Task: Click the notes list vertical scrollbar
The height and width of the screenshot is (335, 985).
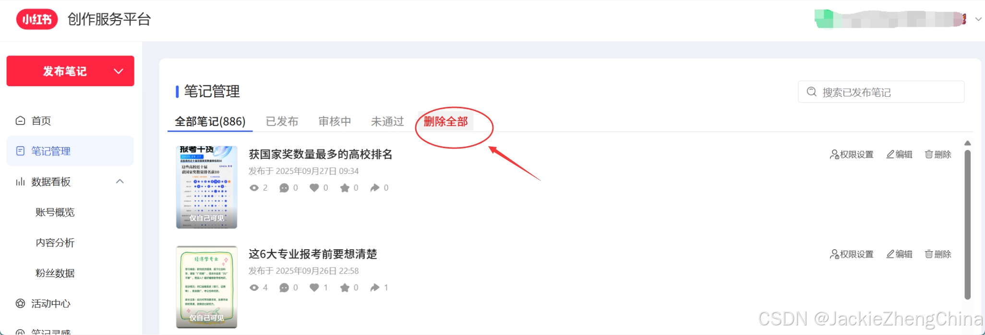Action: (x=968, y=224)
